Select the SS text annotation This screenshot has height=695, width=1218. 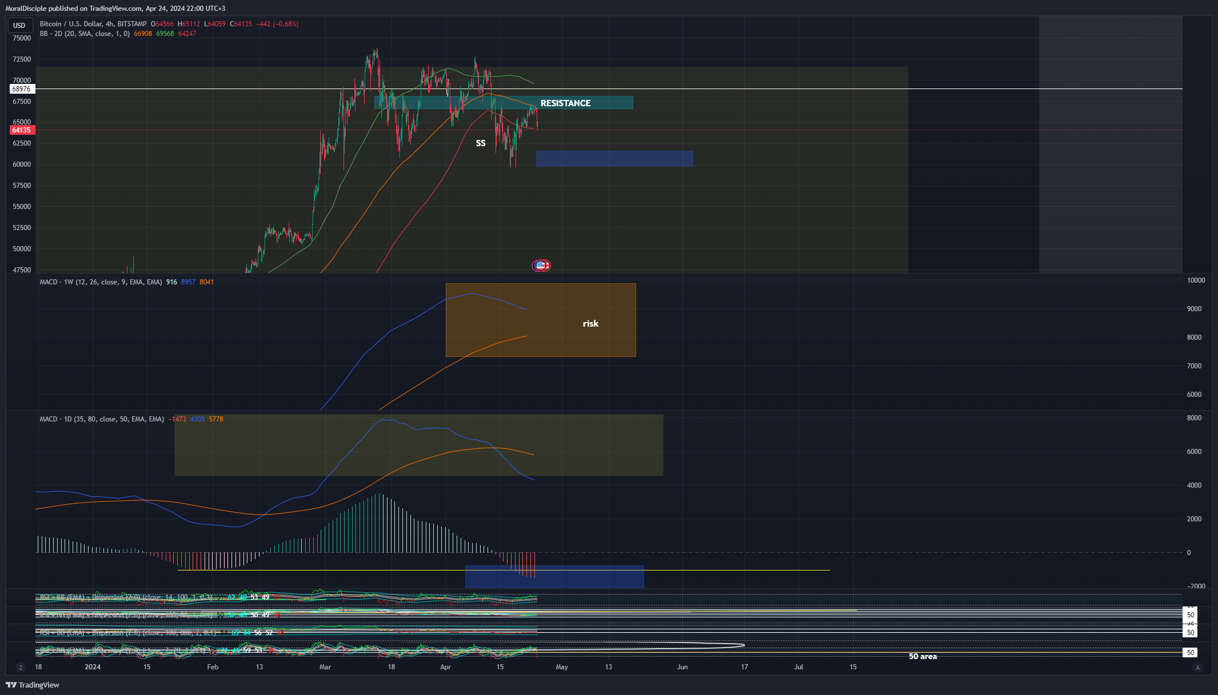tap(481, 143)
